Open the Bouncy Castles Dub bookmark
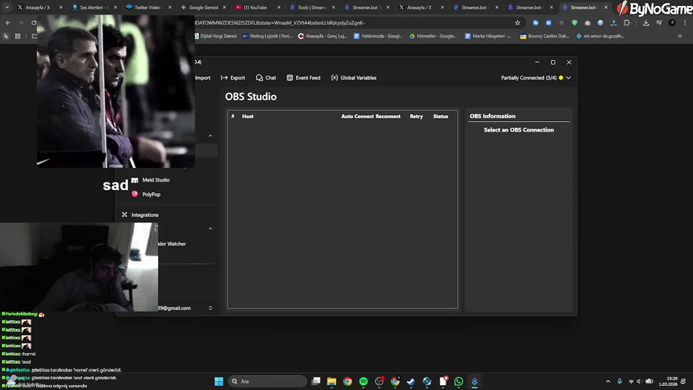 coord(545,36)
